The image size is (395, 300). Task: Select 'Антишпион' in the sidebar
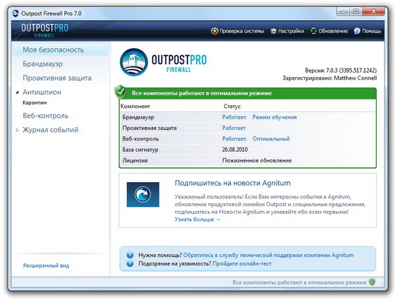point(42,92)
